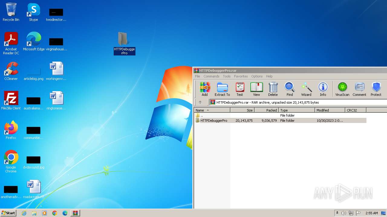Show hidden tray icons arrow

coord(337,213)
